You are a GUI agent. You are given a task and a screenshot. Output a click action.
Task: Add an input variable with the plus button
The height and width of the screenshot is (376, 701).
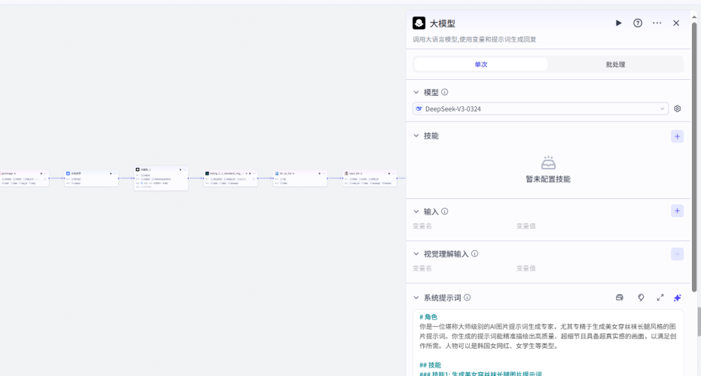(x=677, y=211)
